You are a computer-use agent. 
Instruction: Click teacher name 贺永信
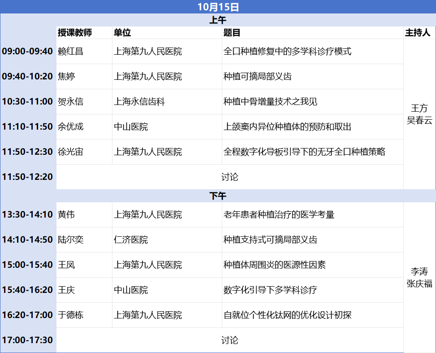click(70, 101)
